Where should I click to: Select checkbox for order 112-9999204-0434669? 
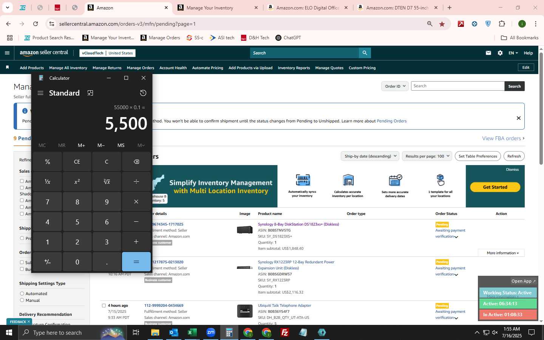point(104,306)
